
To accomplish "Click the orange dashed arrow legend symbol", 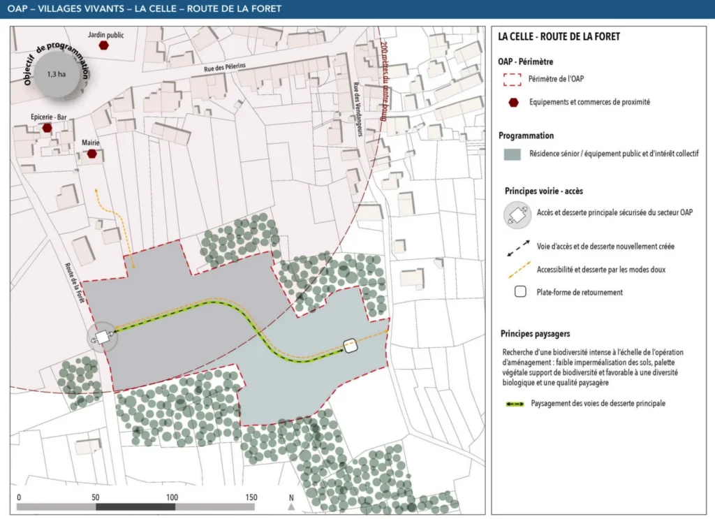I will click(x=517, y=268).
